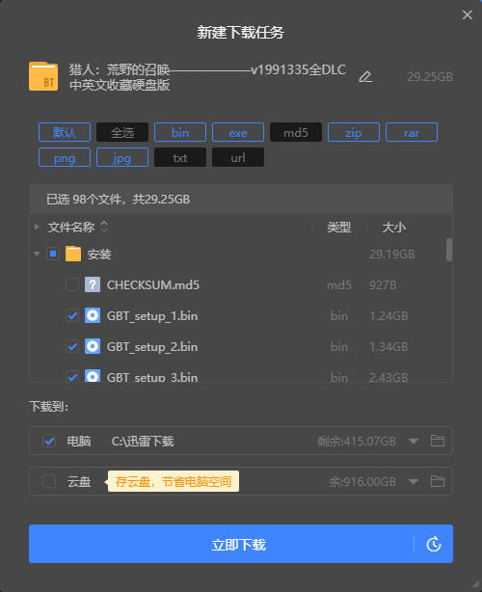Image resolution: width=482 pixels, height=592 pixels.
Task: Click the 文件名称 column header
Action: click(x=71, y=228)
